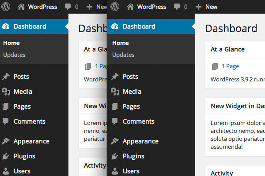Click the plus New item in left toolbar
Screen dimensions: 265x176
click(x=96, y=7)
